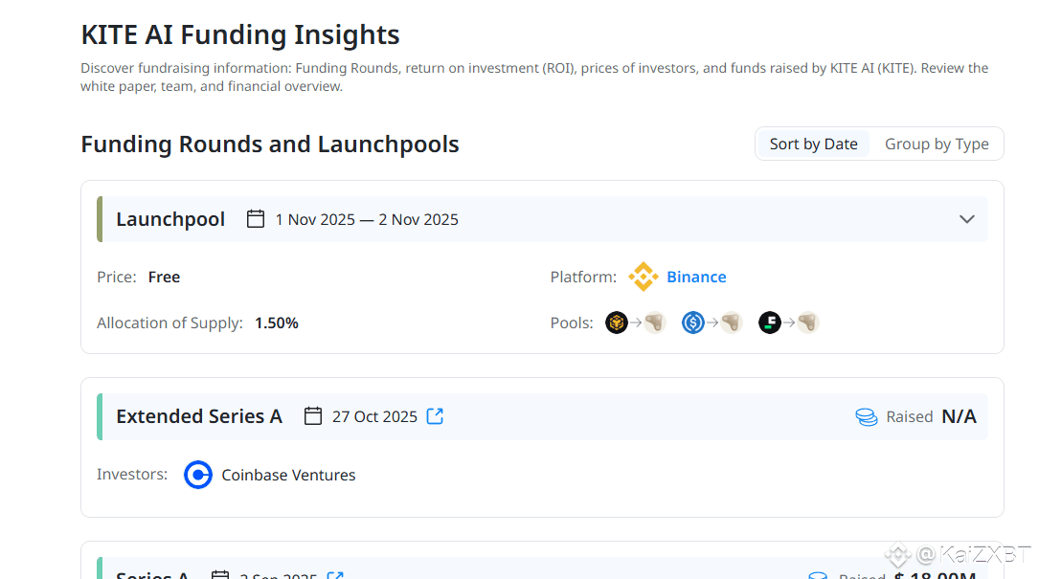The image size is (1039, 579).
Task: Open the Extended Series A external link icon
Action: point(435,416)
